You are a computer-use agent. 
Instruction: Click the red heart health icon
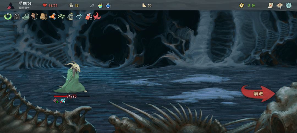pyautogui.click(x=45, y=5)
